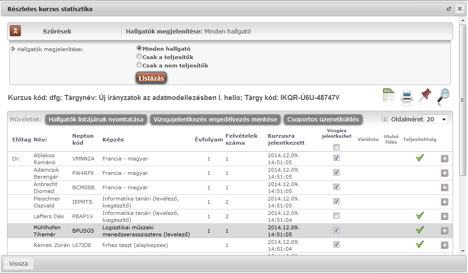Select Csak a teljesítők radio option
Screen dimensions: 468x274
[139, 56]
